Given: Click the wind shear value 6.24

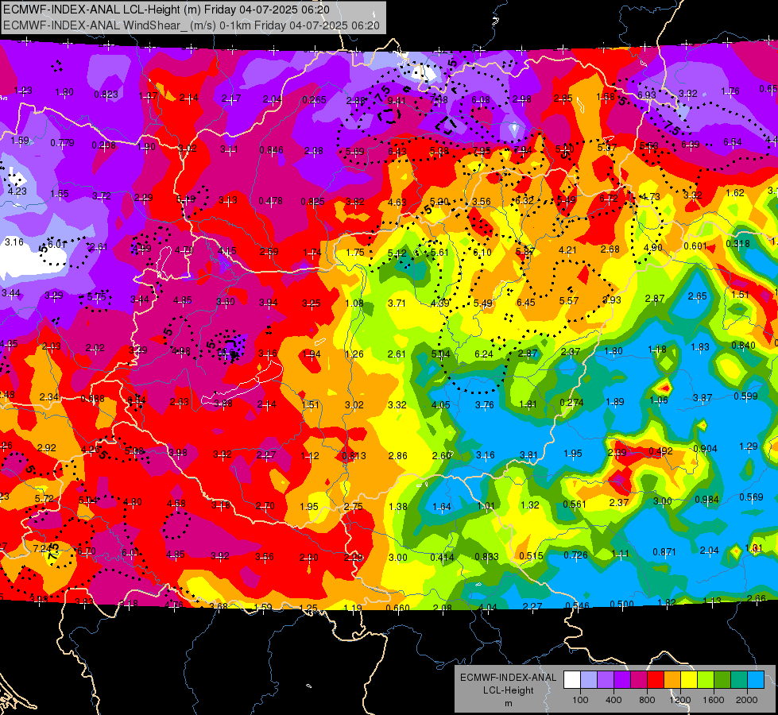Looking at the screenshot, I should click(484, 354).
